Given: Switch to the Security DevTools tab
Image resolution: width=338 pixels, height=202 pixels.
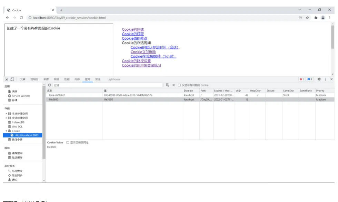Looking at the screenshot, I should coord(98,79).
